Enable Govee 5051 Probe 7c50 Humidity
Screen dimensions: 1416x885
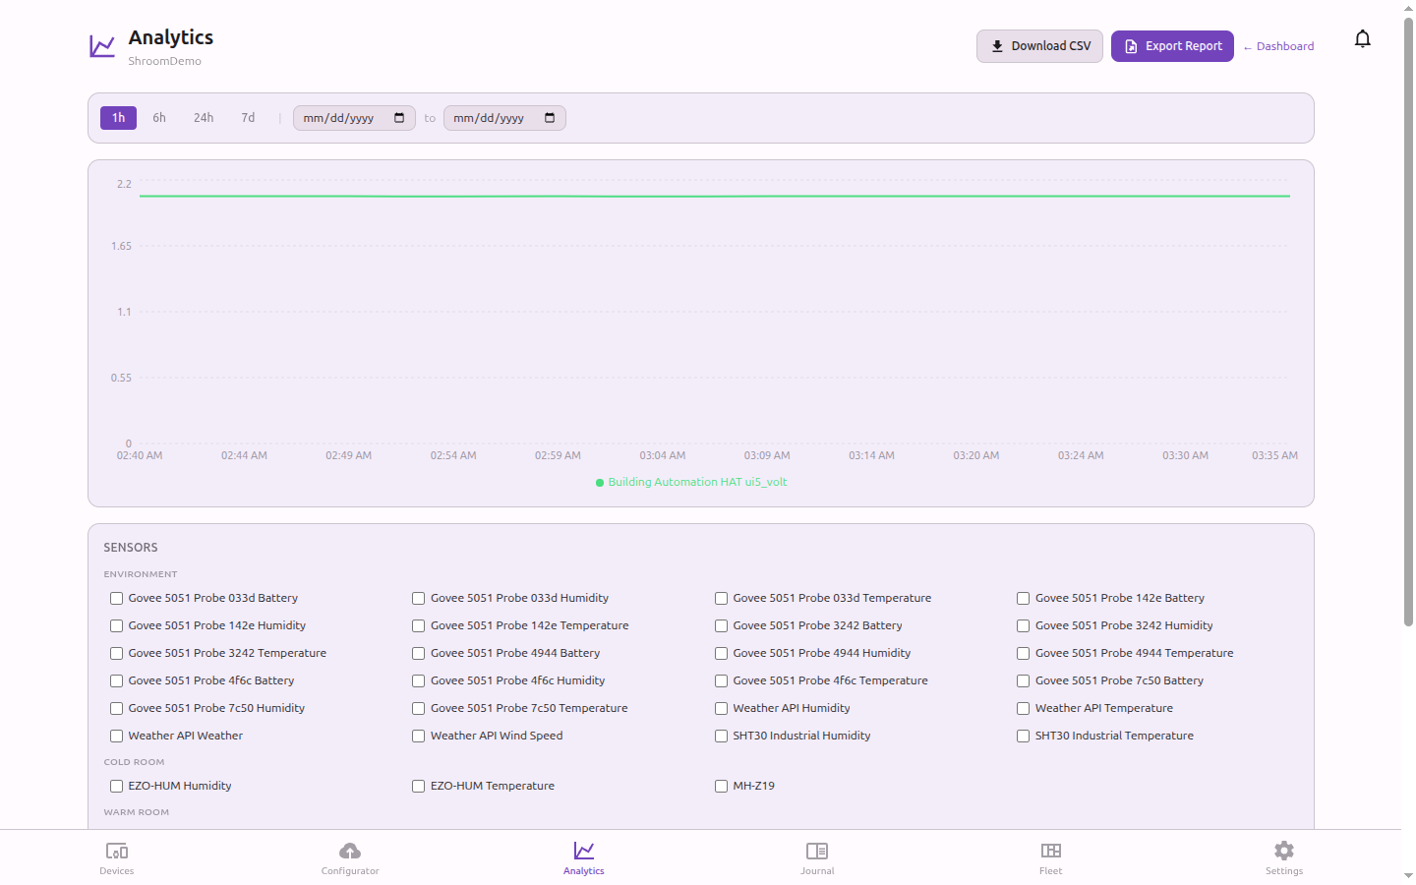(116, 708)
